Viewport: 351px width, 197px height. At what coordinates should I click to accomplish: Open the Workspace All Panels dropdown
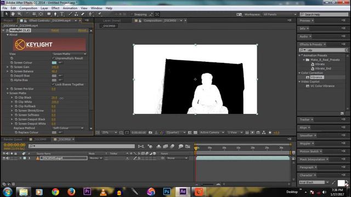pyautogui.click(x=280, y=15)
